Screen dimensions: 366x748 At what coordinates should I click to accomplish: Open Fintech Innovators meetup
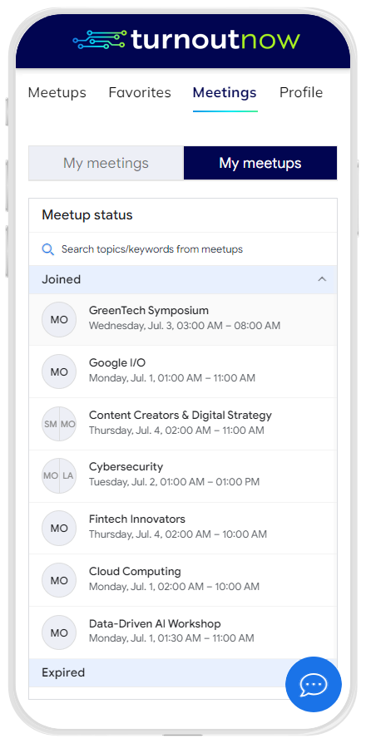coord(183,528)
